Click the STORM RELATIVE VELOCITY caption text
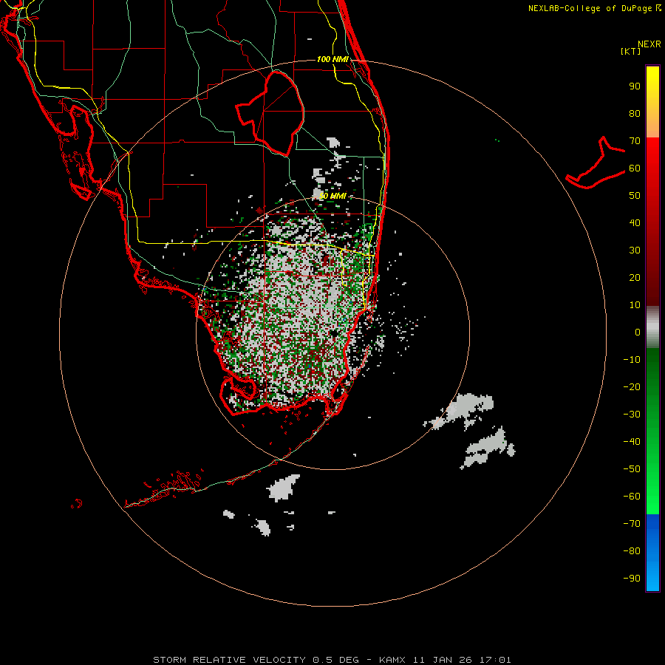The image size is (665, 665). [229, 660]
